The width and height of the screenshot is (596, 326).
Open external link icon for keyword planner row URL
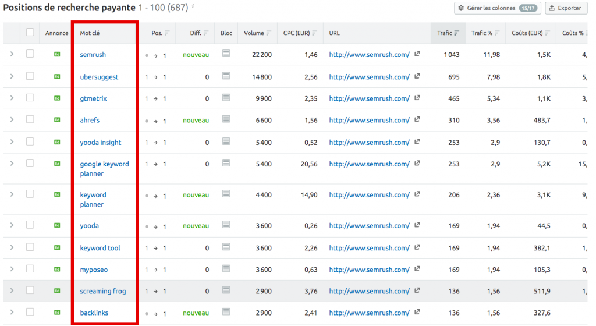pos(417,194)
